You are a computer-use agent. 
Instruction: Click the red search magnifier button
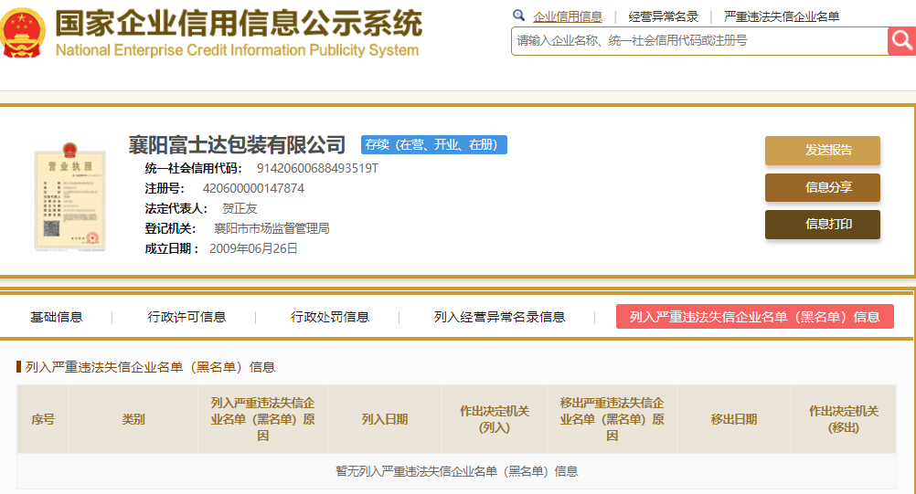coord(901,41)
